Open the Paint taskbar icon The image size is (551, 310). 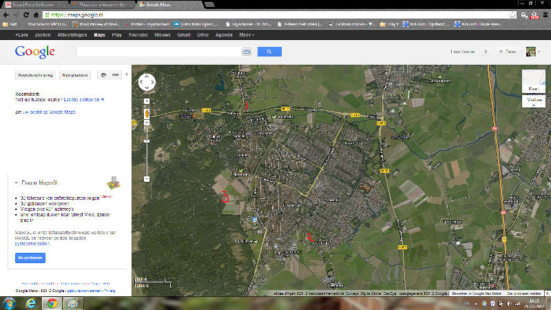point(73,303)
